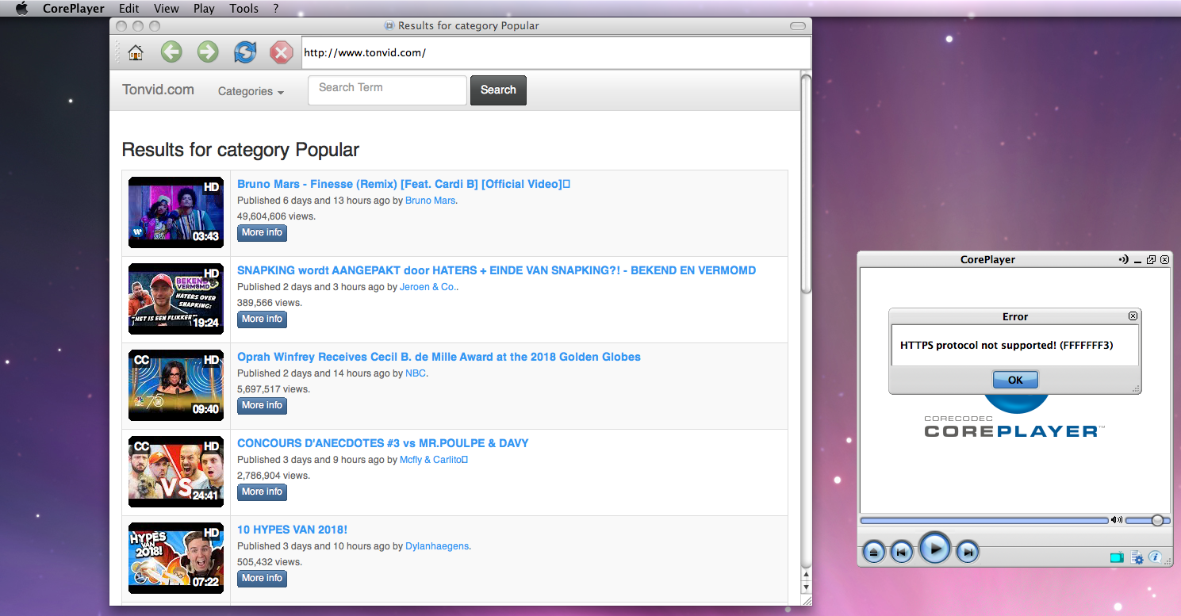Open the CorePlayer application menu
Image resolution: width=1181 pixels, height=616 pixels.
pos(74,9)
